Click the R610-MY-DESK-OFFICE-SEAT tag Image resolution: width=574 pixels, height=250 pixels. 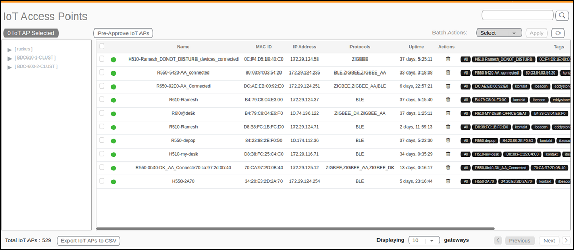click(501, 114)
